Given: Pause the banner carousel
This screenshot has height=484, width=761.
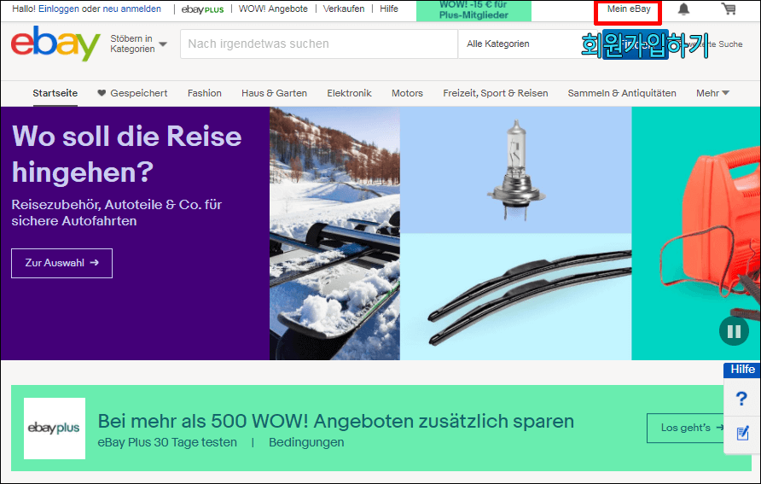Looking at the screenshot, I should click(734, 331).
